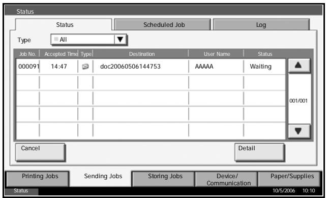327x198 pixels.
Task: Click the Waiting status cell
Action: point(261,67)
